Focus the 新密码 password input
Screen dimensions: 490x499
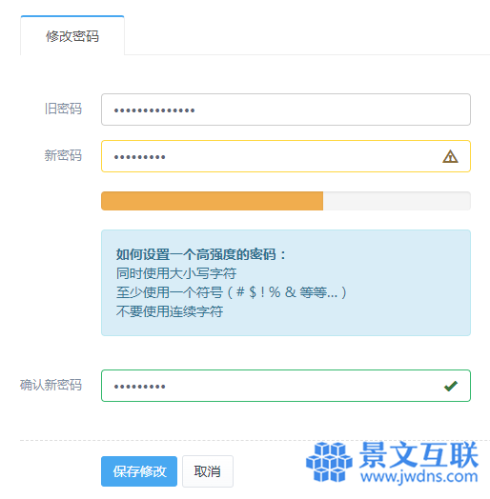coord(286,156)
